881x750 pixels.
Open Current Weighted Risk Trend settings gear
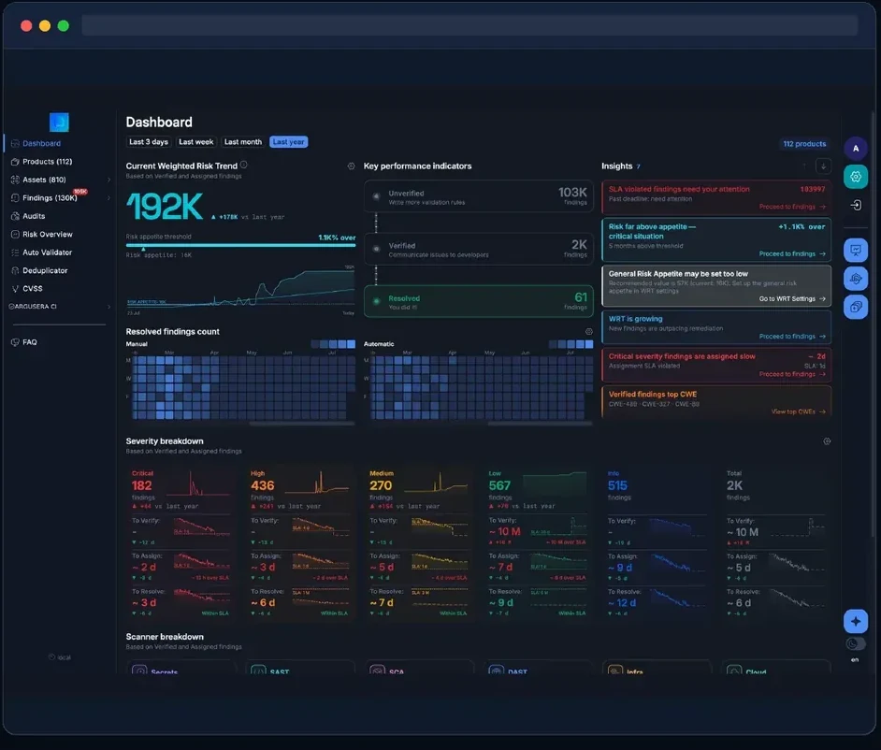coord(351,166)
